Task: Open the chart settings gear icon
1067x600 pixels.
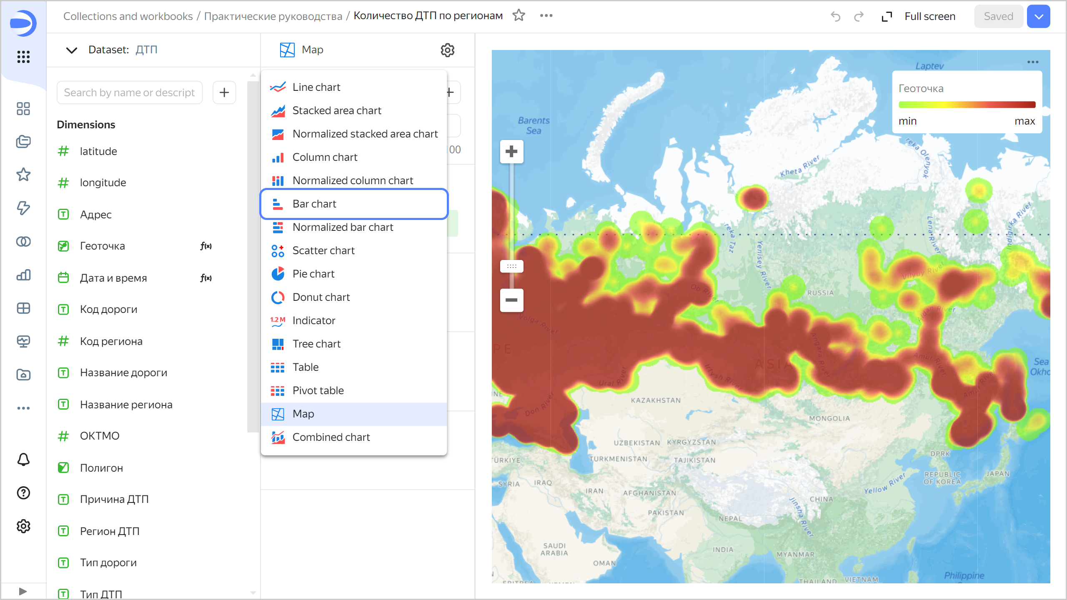Action: pyautogui.click(x=447, y=50)
